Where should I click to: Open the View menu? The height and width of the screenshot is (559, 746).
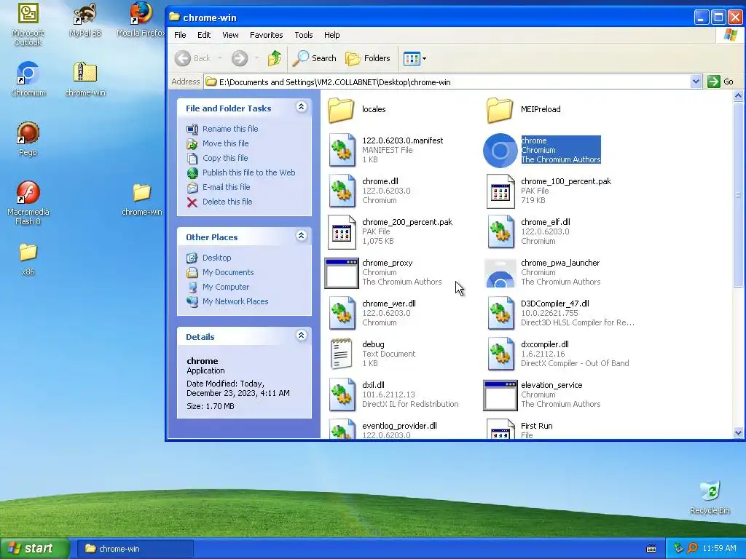coord(230,35)
